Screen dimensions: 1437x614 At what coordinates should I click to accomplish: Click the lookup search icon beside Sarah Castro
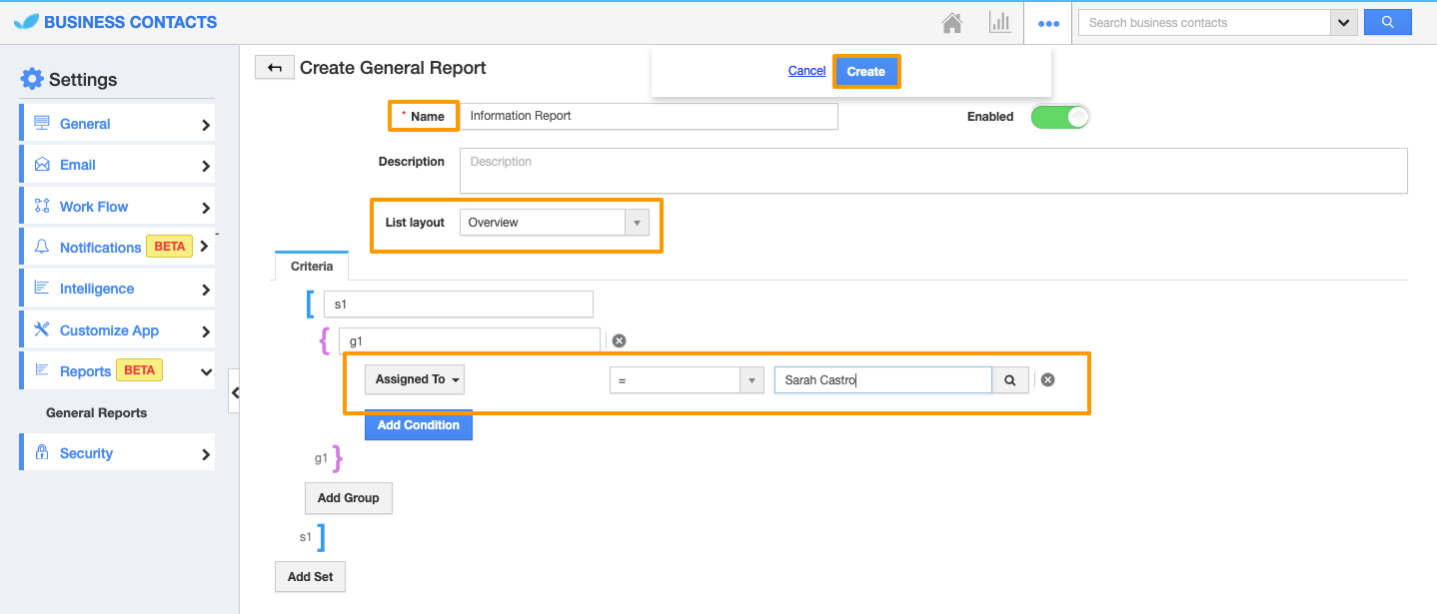[x=1010, y=380]
